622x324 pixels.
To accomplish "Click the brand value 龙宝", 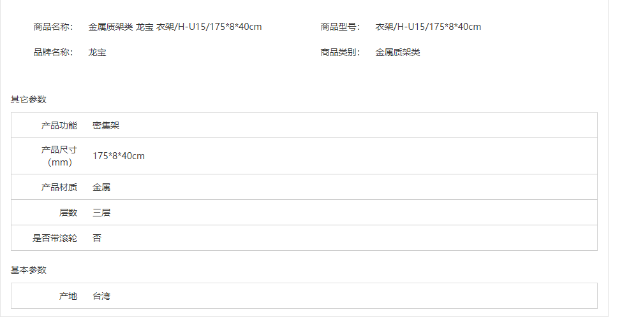I will [x=97, y=52].
